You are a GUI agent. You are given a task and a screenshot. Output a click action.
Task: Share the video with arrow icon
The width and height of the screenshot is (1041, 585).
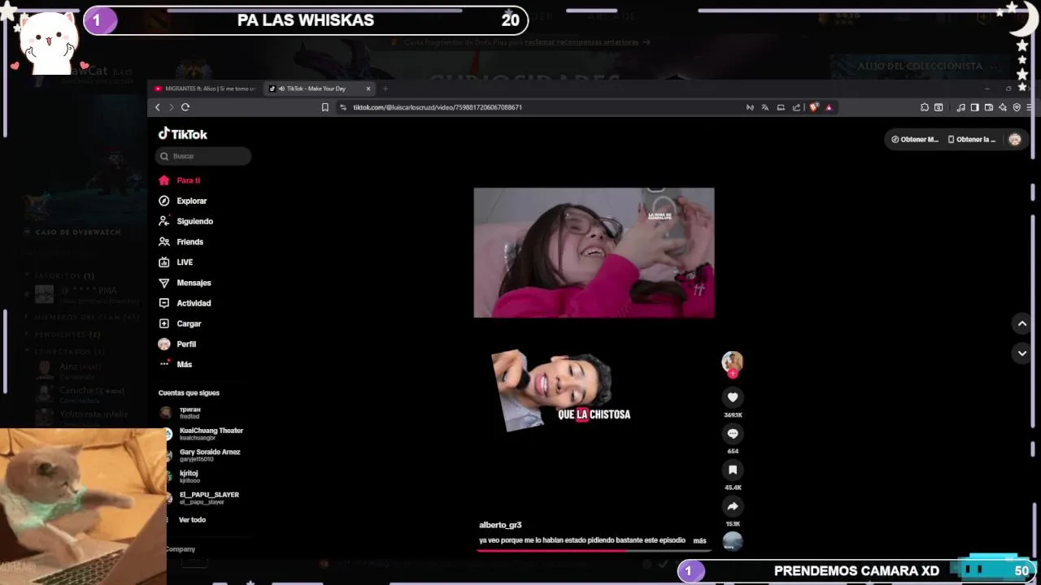pyautogui.click(x=733, y=506)
